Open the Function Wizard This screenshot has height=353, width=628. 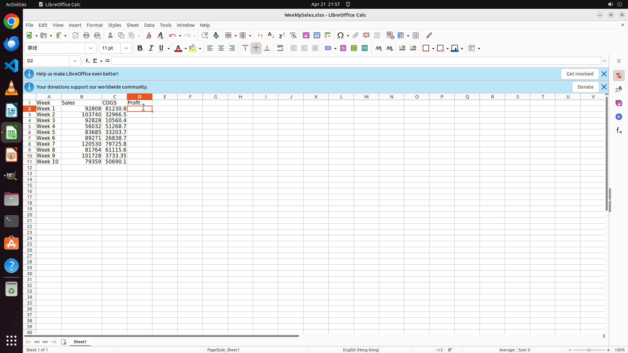point(87,61)
